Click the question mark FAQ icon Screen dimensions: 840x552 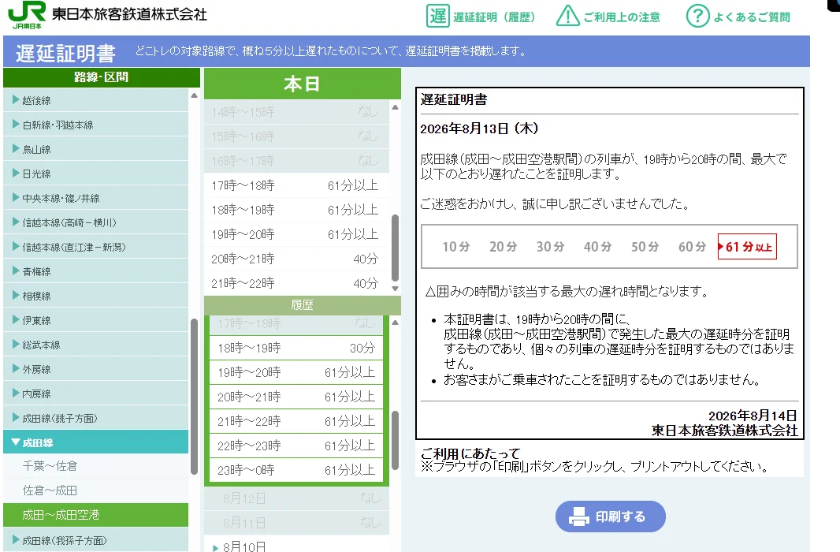(697, 16)
